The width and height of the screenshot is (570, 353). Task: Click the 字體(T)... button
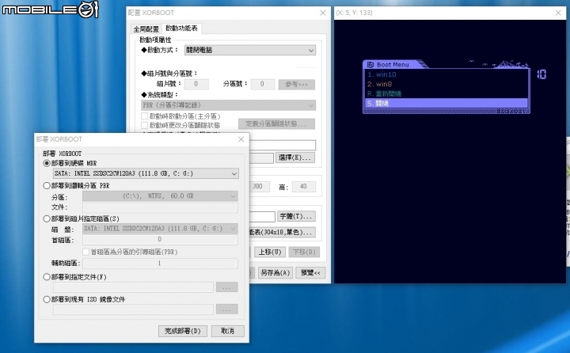296,216
